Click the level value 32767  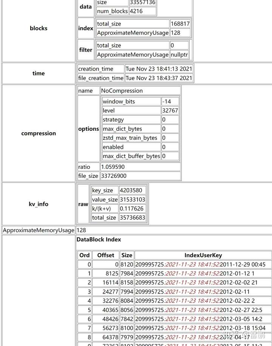click(170, 111)
